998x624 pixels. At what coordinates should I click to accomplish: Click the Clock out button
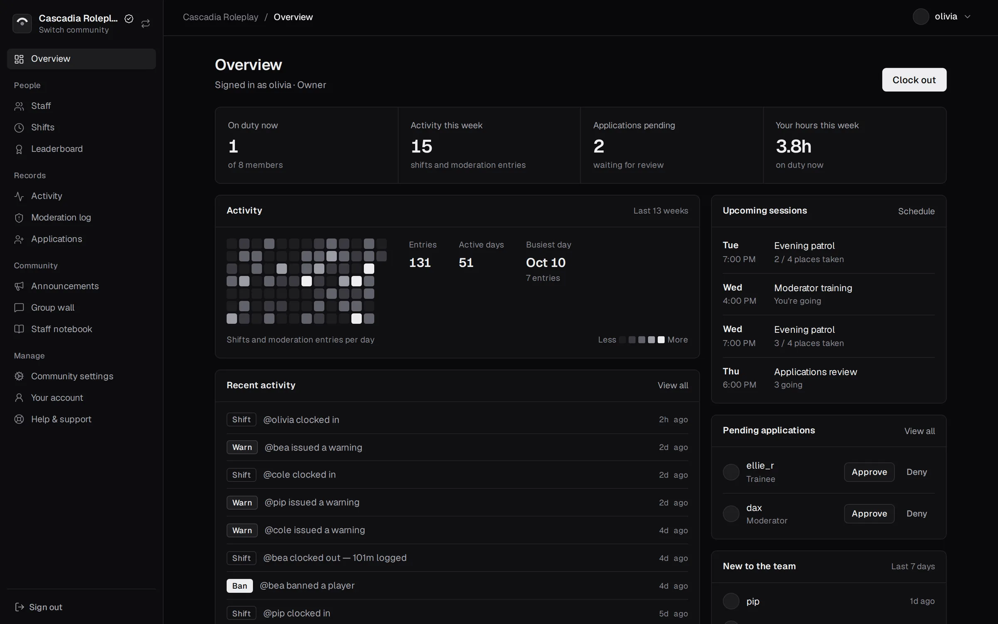pos(914,80)
